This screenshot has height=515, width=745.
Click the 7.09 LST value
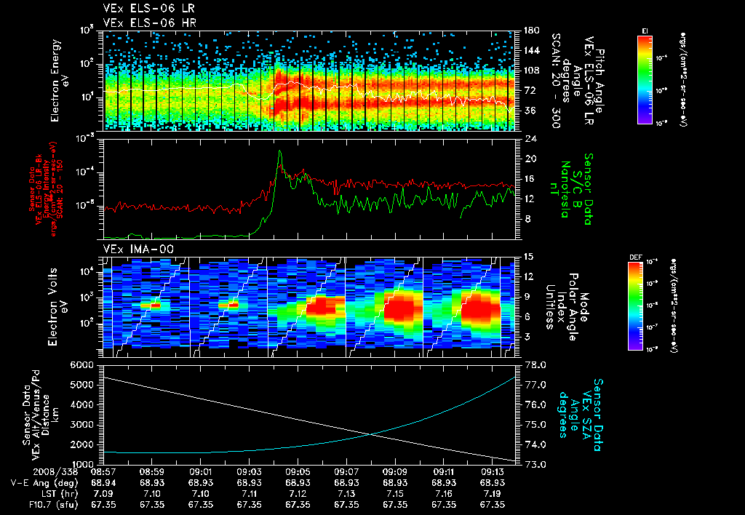click(103, 494)
